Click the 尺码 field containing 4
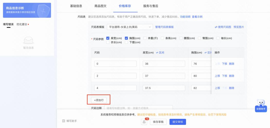Screen dimensions: 270x128 [115, 88]
